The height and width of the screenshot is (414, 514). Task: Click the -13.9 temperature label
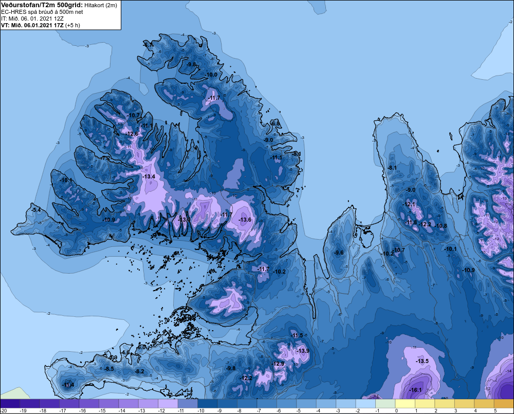[x=303, y=351]
